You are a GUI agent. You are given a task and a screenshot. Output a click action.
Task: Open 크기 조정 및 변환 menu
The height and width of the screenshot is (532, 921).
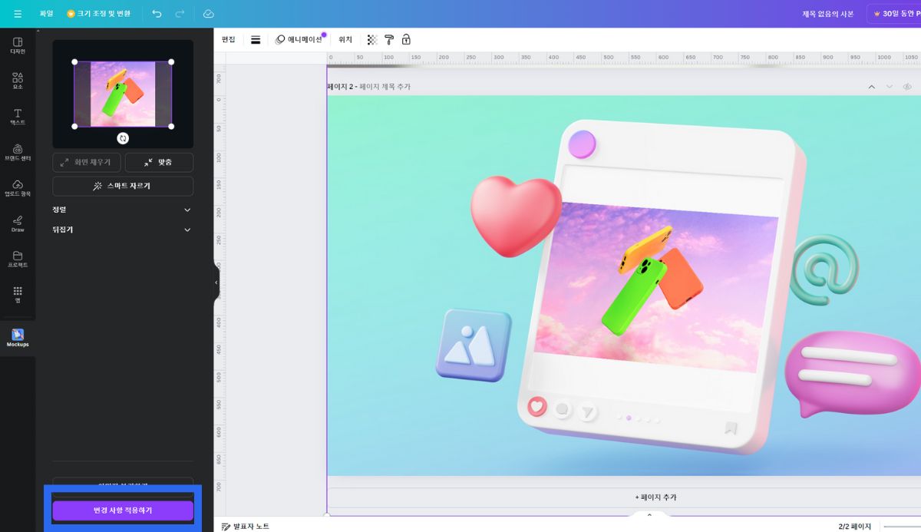[98, 14]
